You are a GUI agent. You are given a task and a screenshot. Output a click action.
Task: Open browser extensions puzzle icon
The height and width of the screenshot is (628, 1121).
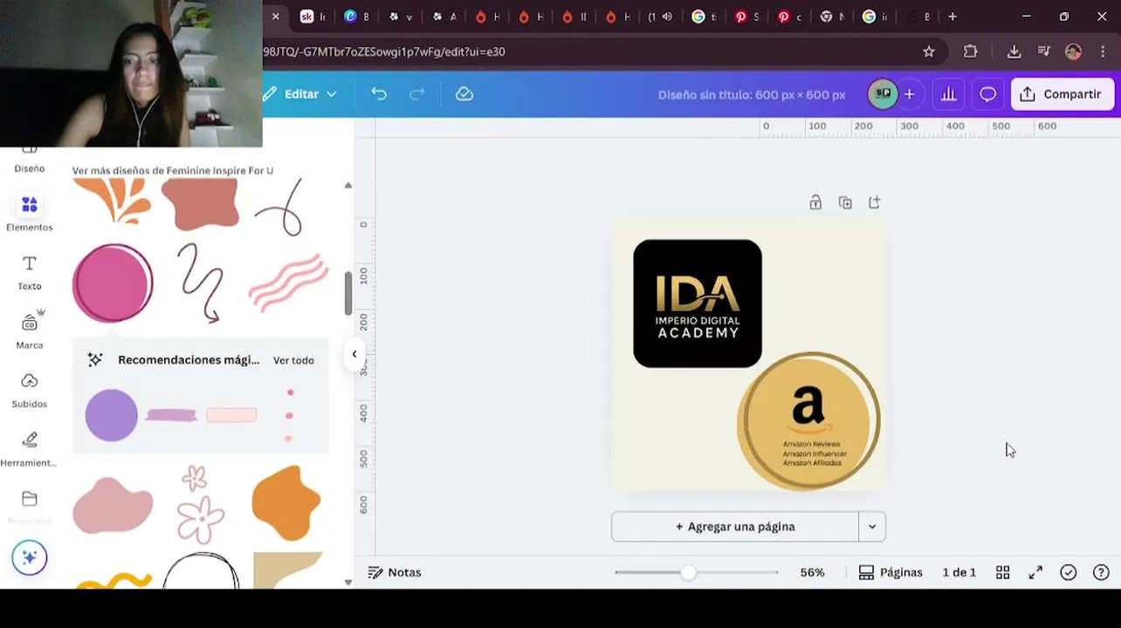(970, 51)
